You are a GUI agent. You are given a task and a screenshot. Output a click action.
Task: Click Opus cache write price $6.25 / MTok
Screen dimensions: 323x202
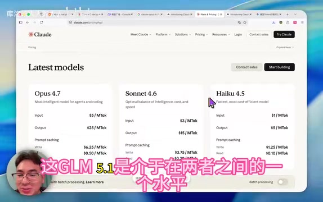tap(95, 148)
